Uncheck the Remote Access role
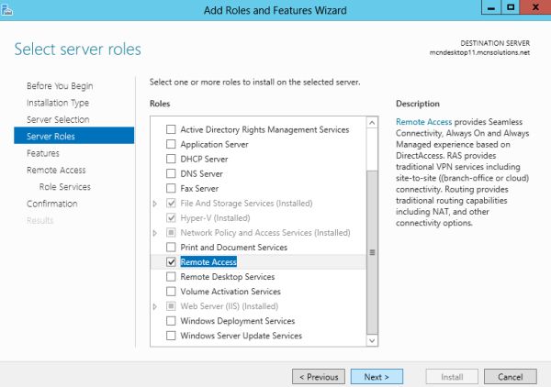551x387 pixels. pos(170,261)
